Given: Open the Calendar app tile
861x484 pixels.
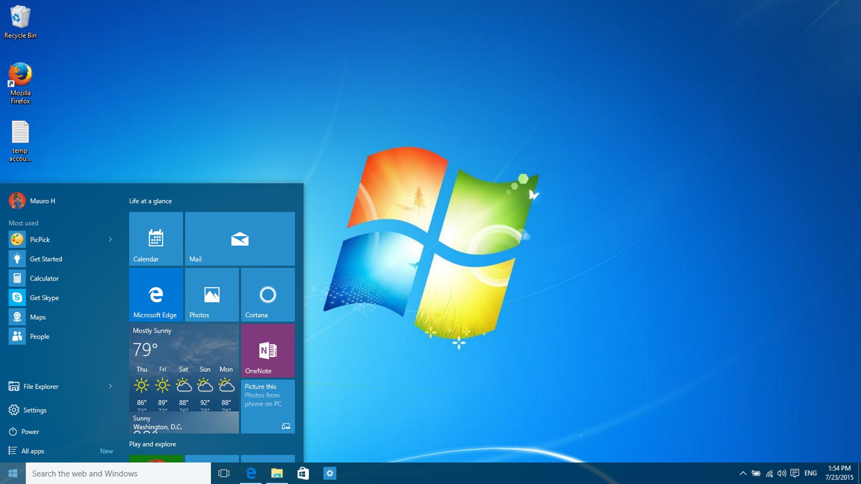Looking at the screenshot, I should click(155, 239).
